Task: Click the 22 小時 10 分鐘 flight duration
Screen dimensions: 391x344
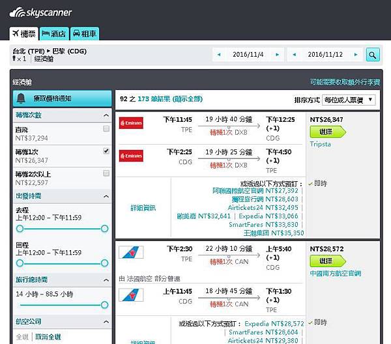Action: pyautogui.click(x=229, y=249)
